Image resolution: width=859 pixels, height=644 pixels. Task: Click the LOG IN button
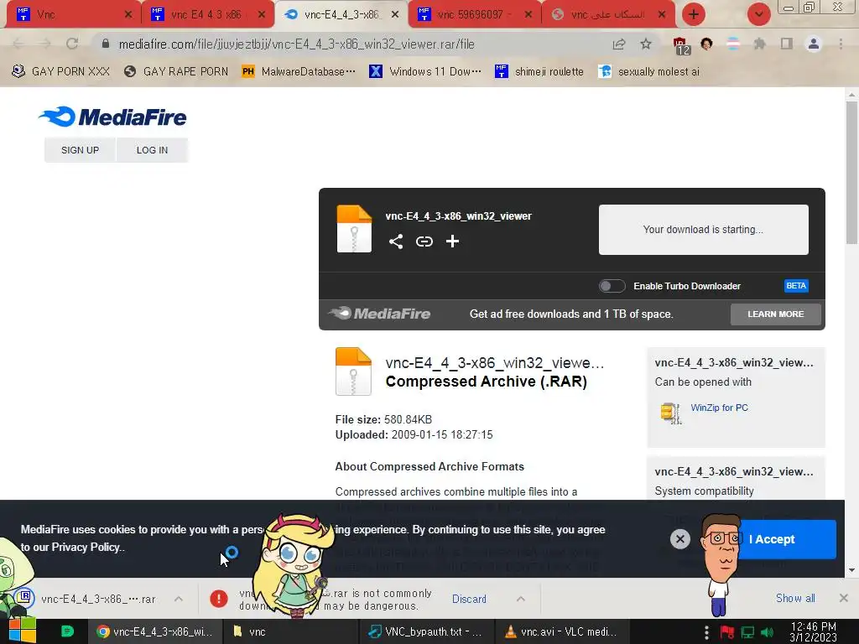pyautogui.click(x=153, y=150)
